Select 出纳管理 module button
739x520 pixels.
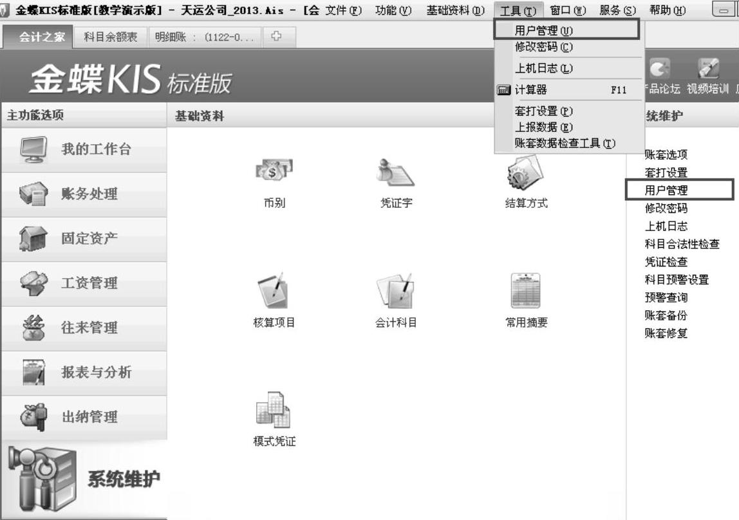pyautogui.click(x=84, y=417)
